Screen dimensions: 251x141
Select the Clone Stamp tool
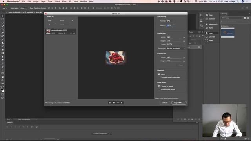(x=2, y=43)
